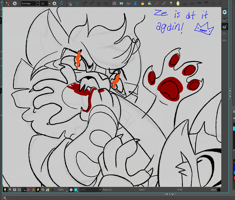Toggle the orange speech-shape icon with purple border
Screen dimensions: 235x200
[28, 190]
